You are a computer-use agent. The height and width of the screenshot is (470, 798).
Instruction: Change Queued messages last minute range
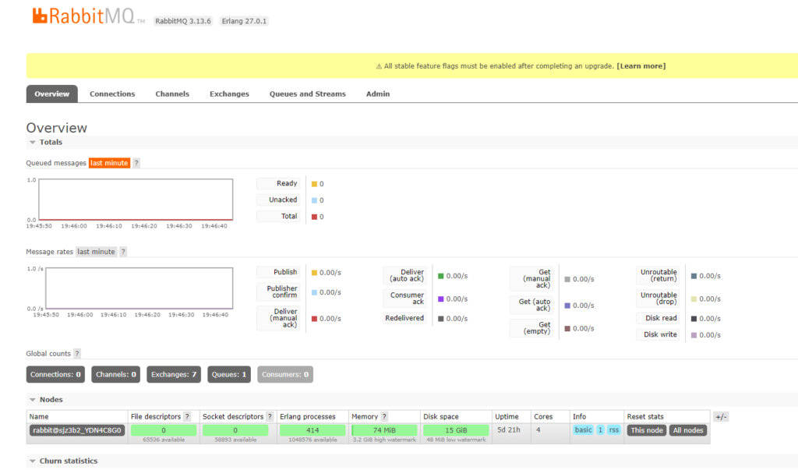[x=109, y=163]
